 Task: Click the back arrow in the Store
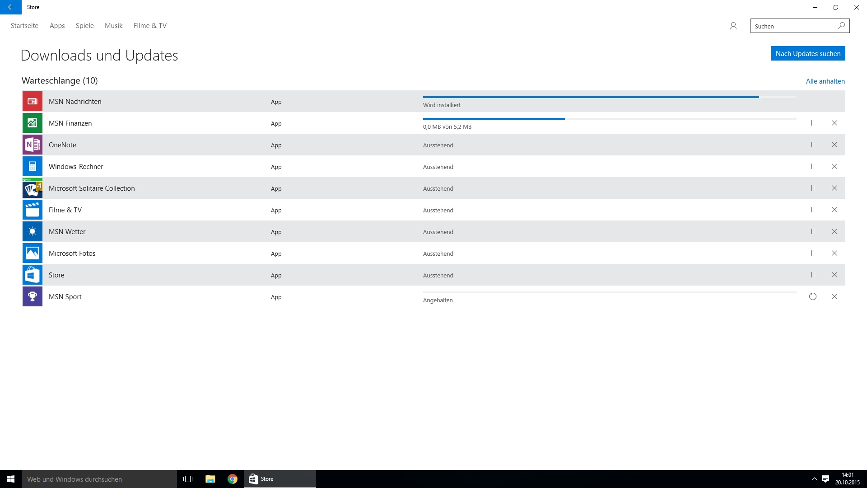[x=10, y=7]
